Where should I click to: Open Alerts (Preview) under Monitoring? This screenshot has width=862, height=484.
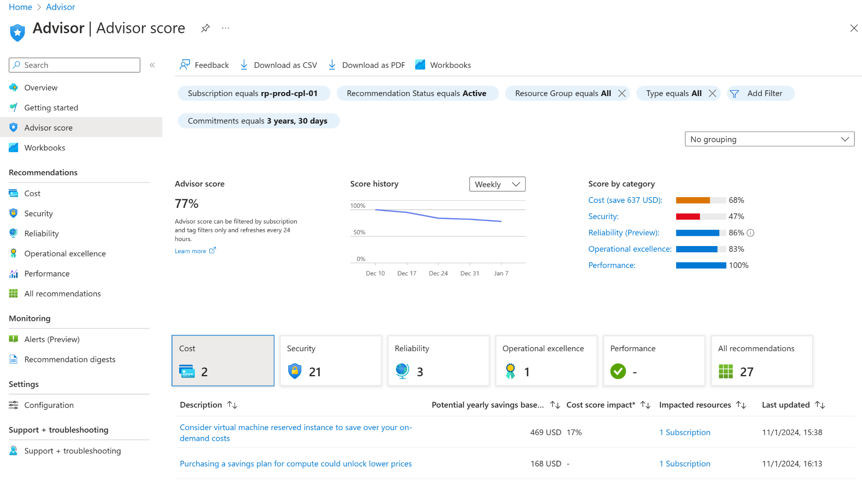52,339
